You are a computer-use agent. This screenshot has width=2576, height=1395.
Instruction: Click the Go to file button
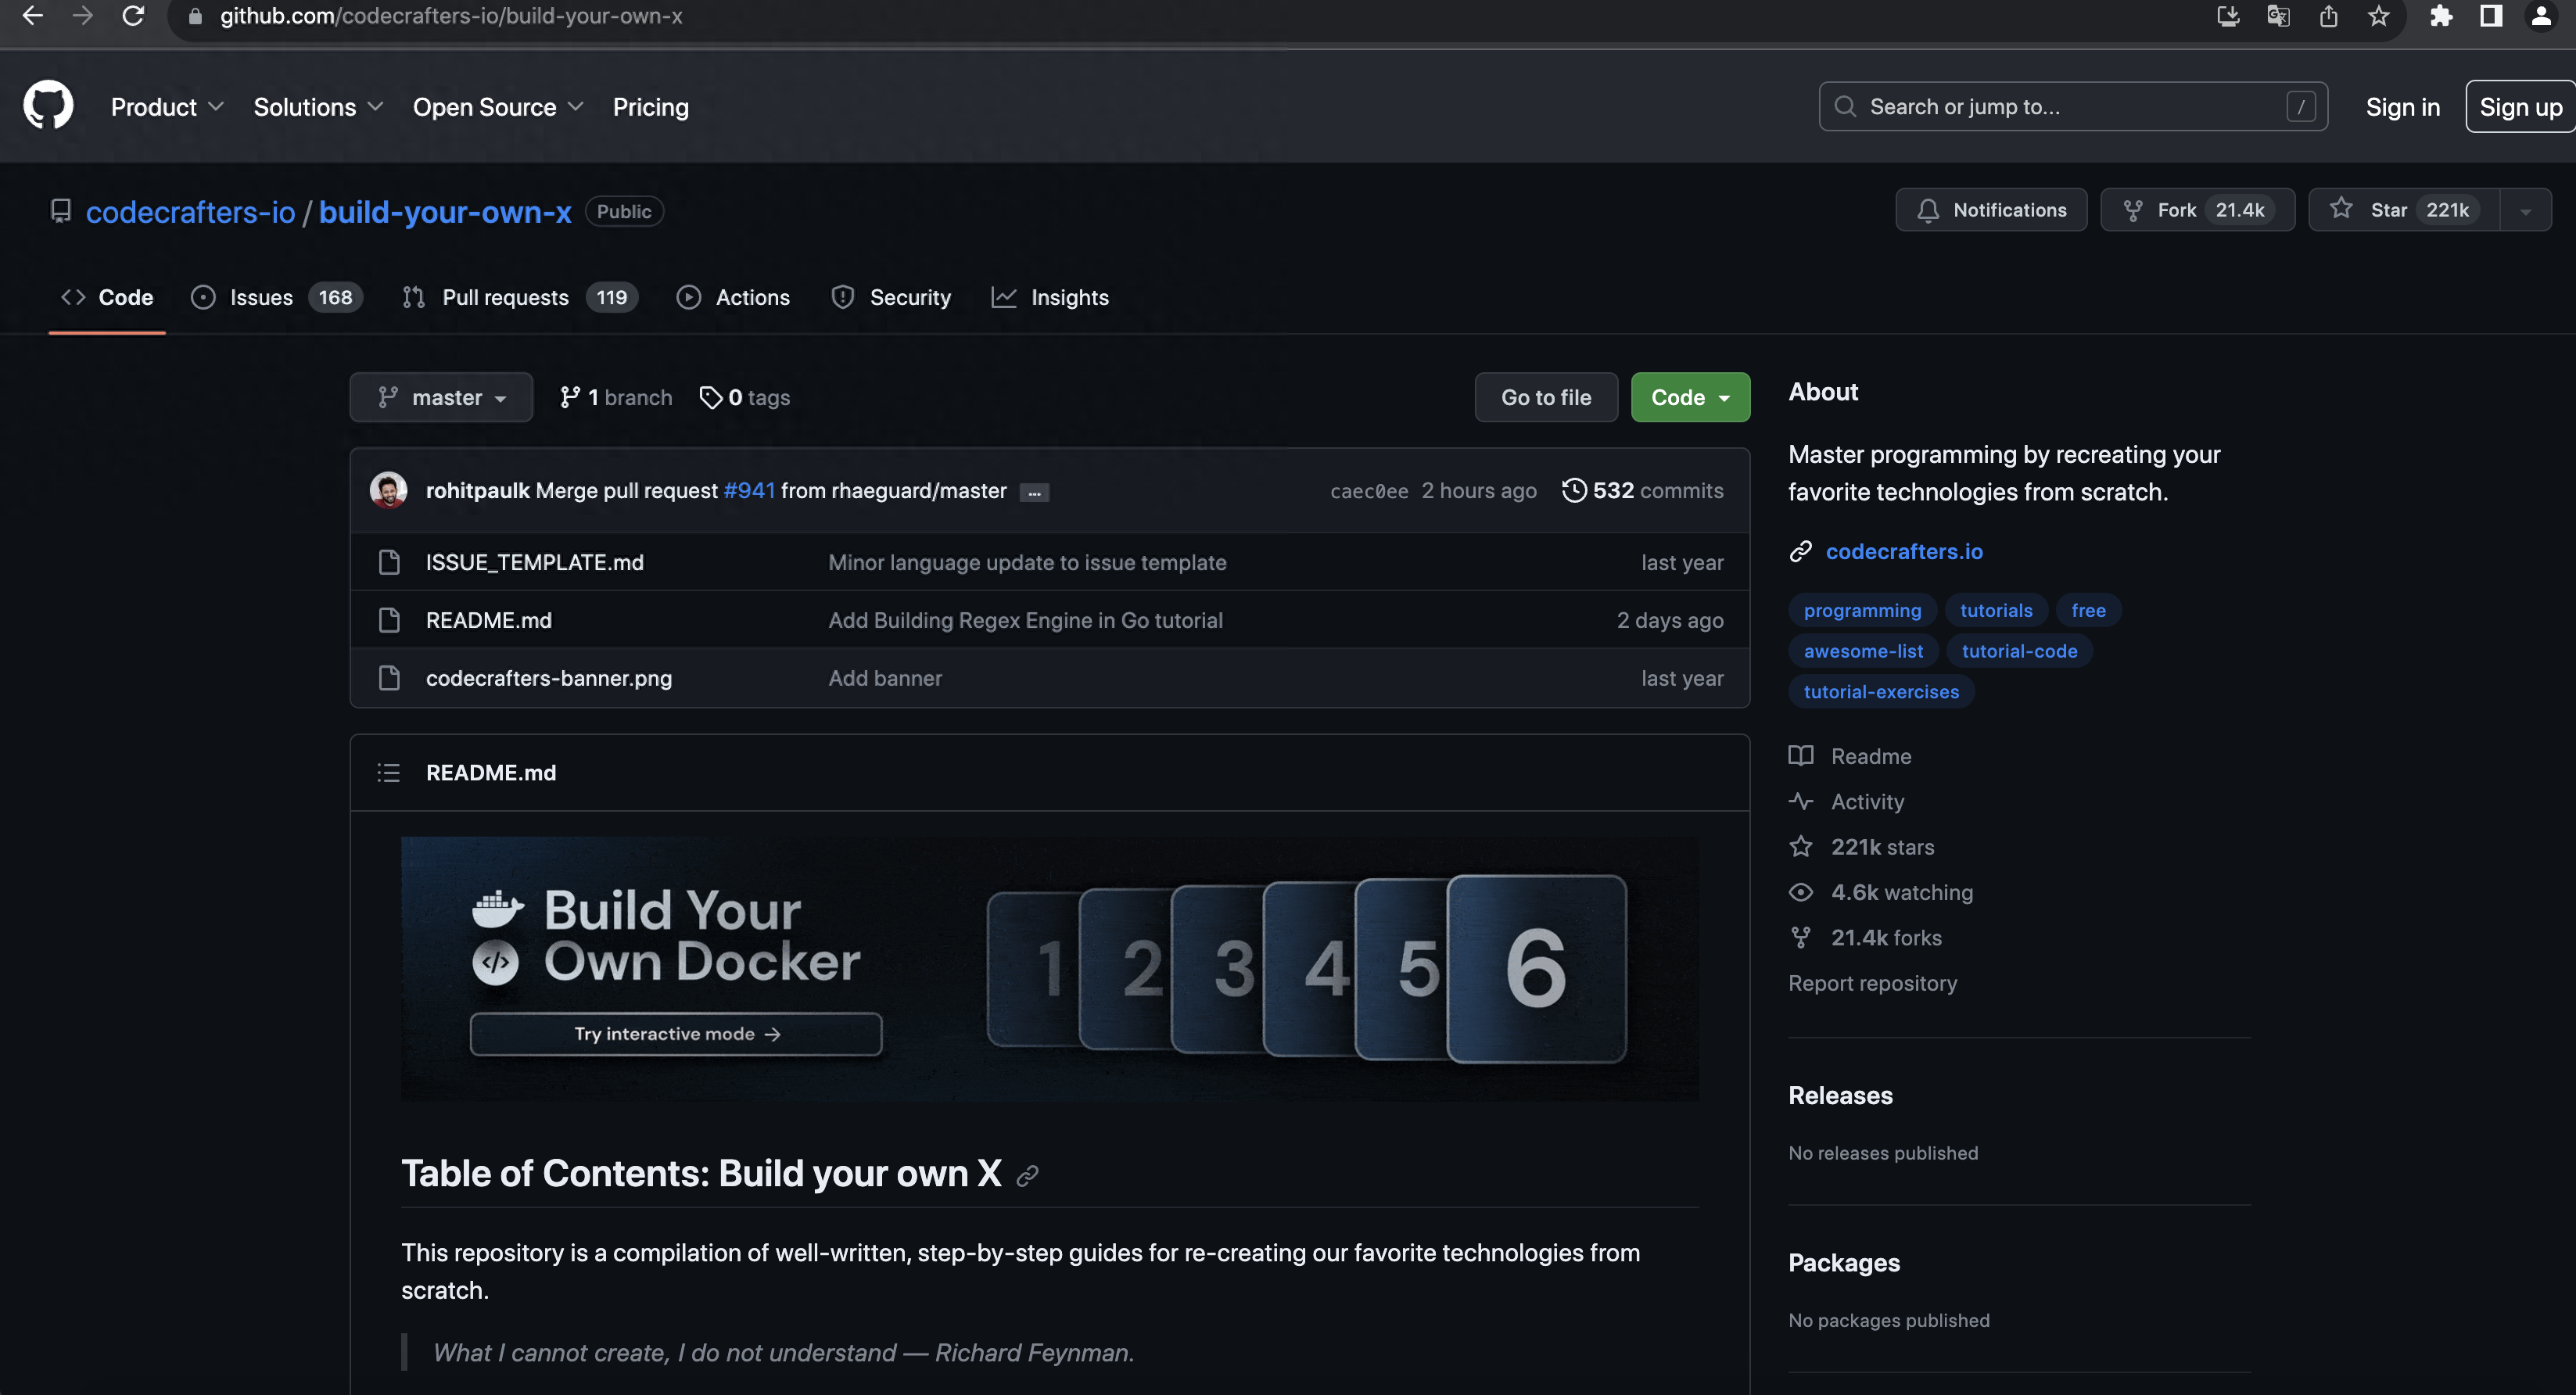[1545, 397]
